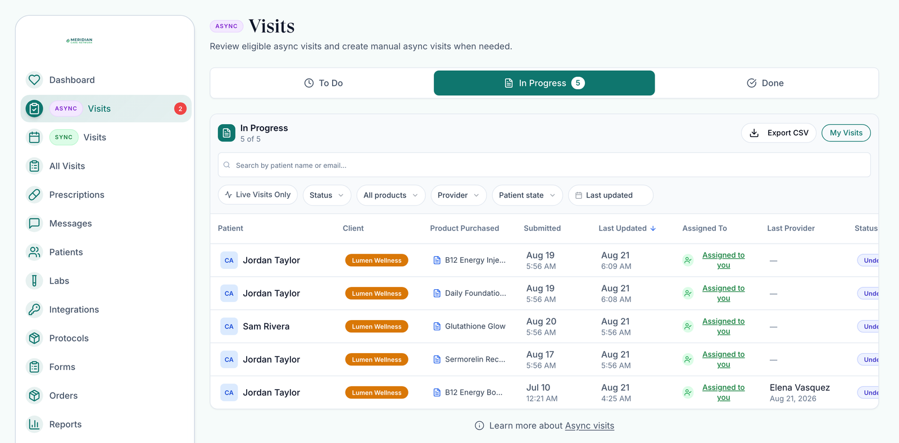Screen dimensions: 899x443
Task: Click the All Visits clipboard icon
Action: pyautogui.click(x=34, y=166)
